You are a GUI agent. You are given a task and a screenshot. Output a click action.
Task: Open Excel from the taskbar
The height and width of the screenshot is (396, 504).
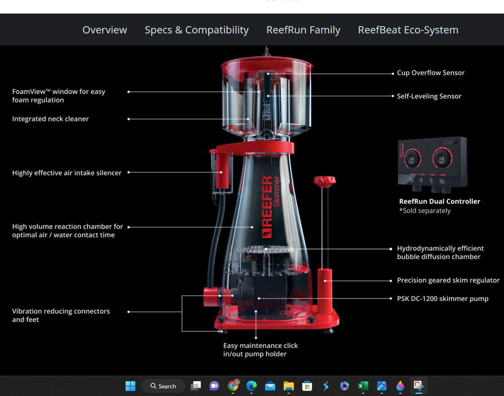tap(363, 386)
